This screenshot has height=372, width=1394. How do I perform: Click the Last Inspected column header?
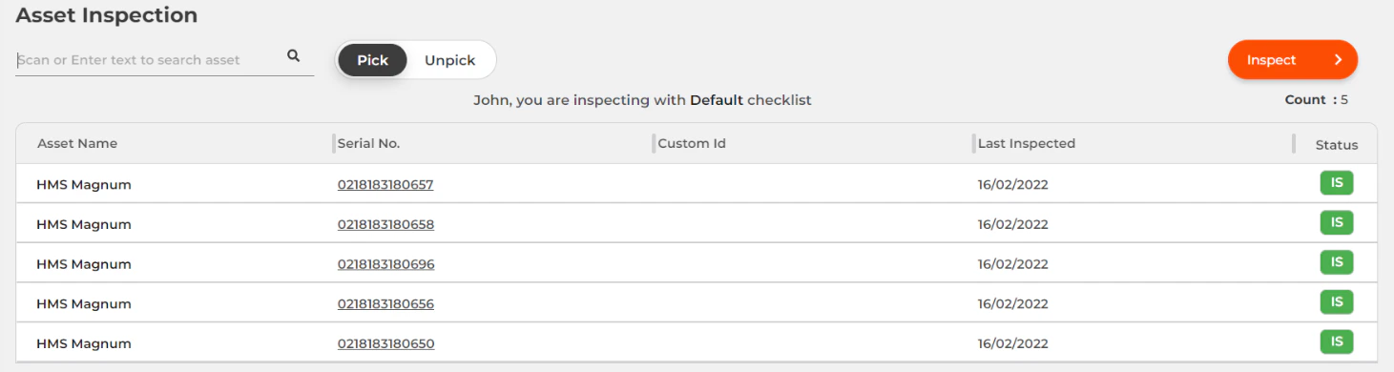[1027, 144]
